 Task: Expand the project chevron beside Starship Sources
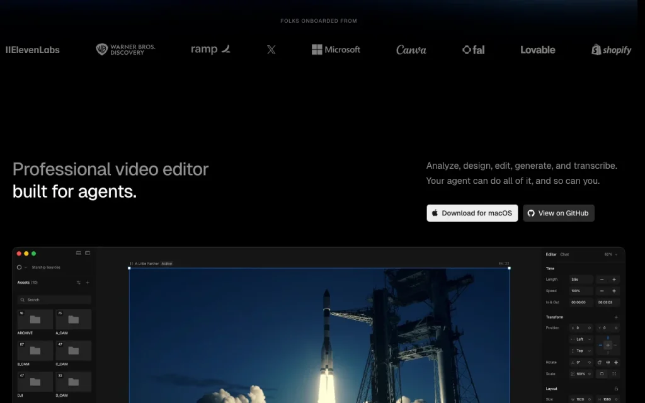coord(25,267)
